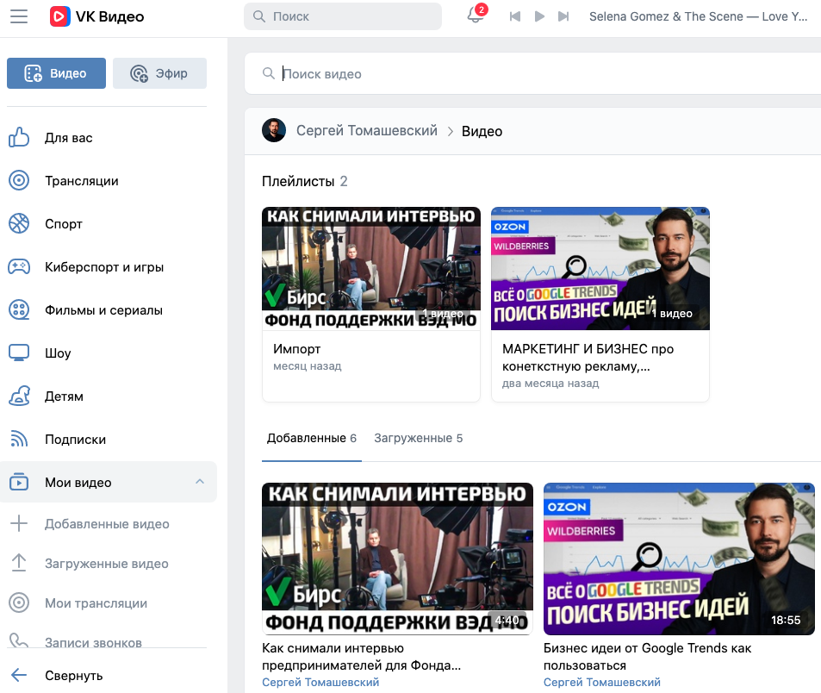Click the Поиск видео magnifier icon
The image size is (821, 693).
pyautogui.click(x=269, y=74)
